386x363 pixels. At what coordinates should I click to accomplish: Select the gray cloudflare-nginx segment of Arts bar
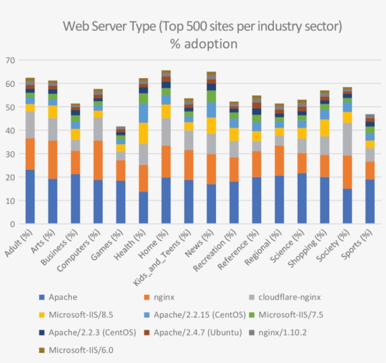pos(53,130)
